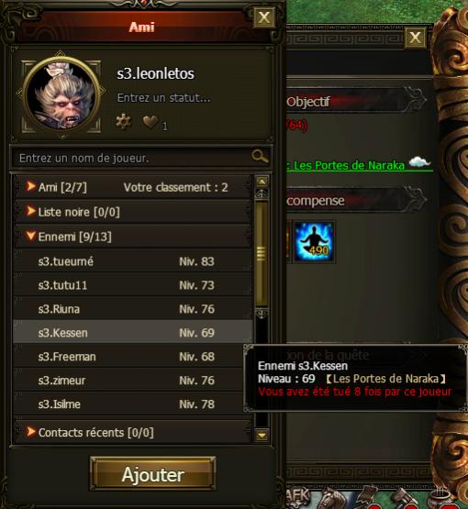Click scrollbar down arrow in friend list
Viewport: 468px width, 509px height.
262,435
